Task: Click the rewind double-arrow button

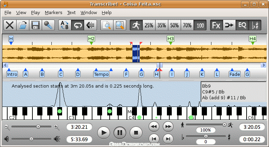Action: (154, 127)
